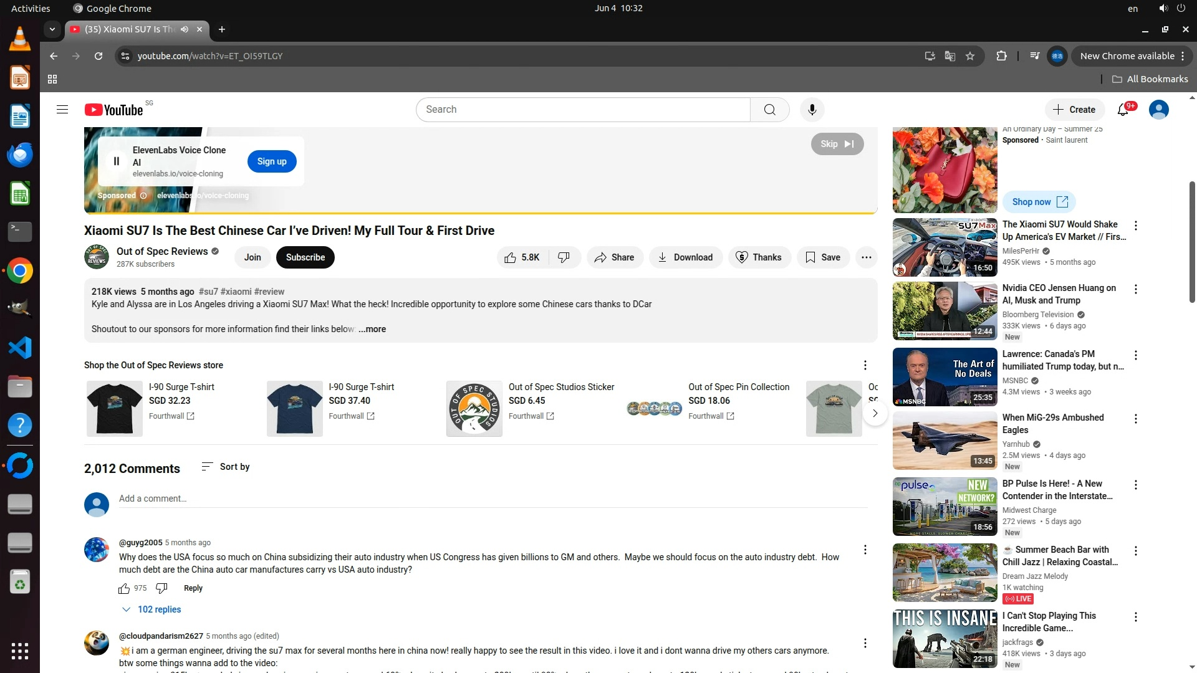Open more actions ellipsis beside Save
This screenshot has width=1197, height=673.
tap(866, 257)
